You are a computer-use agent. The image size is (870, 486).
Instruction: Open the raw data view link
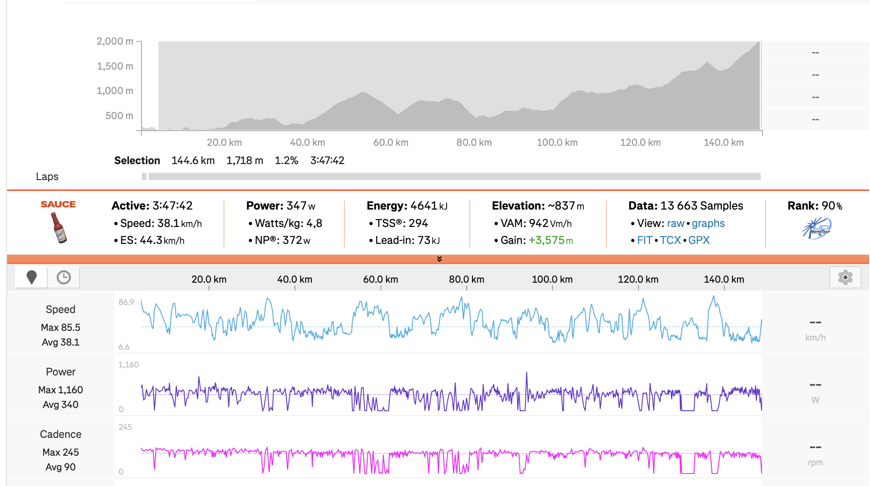[675, 223]
